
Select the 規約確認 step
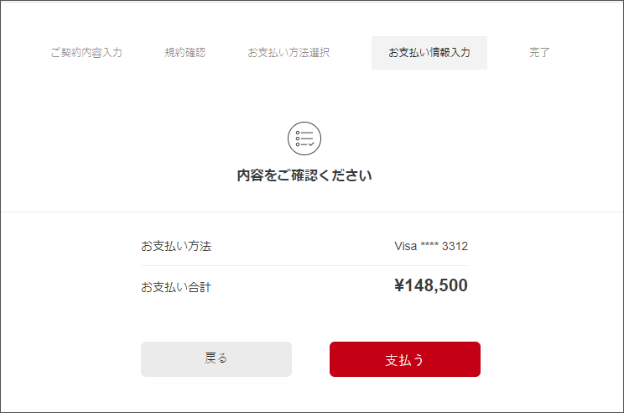185,53
